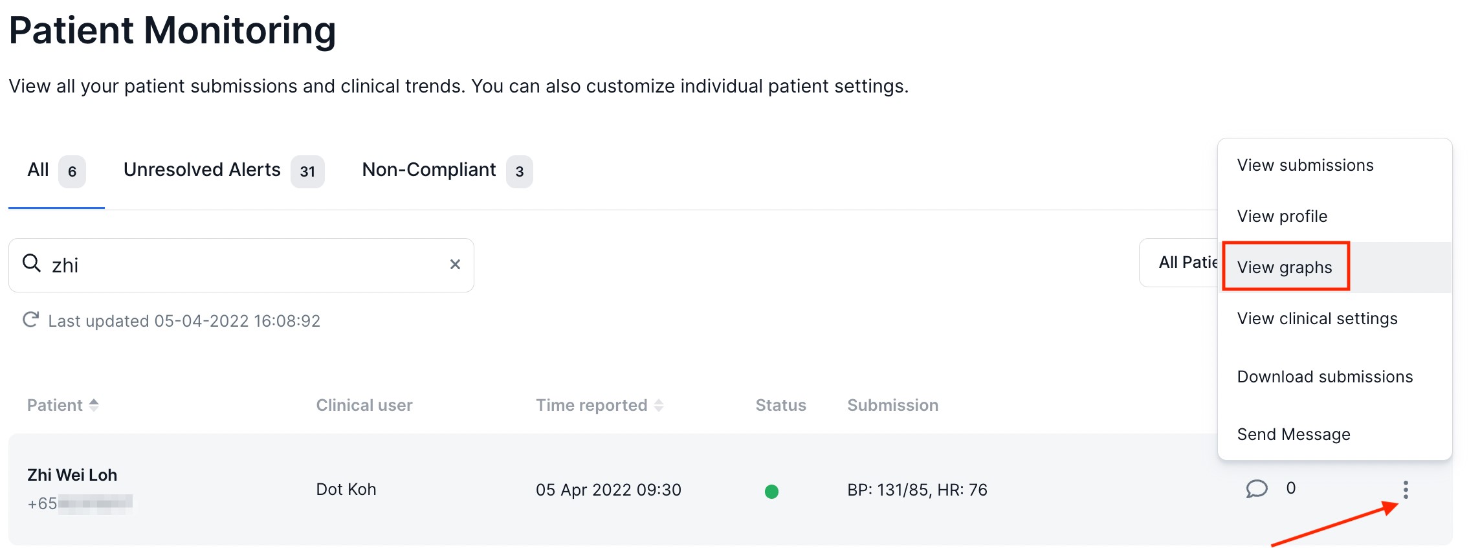This screenshot has height=548, width=1480.
Task: Click the green status dot
Action: click(771, 492)
